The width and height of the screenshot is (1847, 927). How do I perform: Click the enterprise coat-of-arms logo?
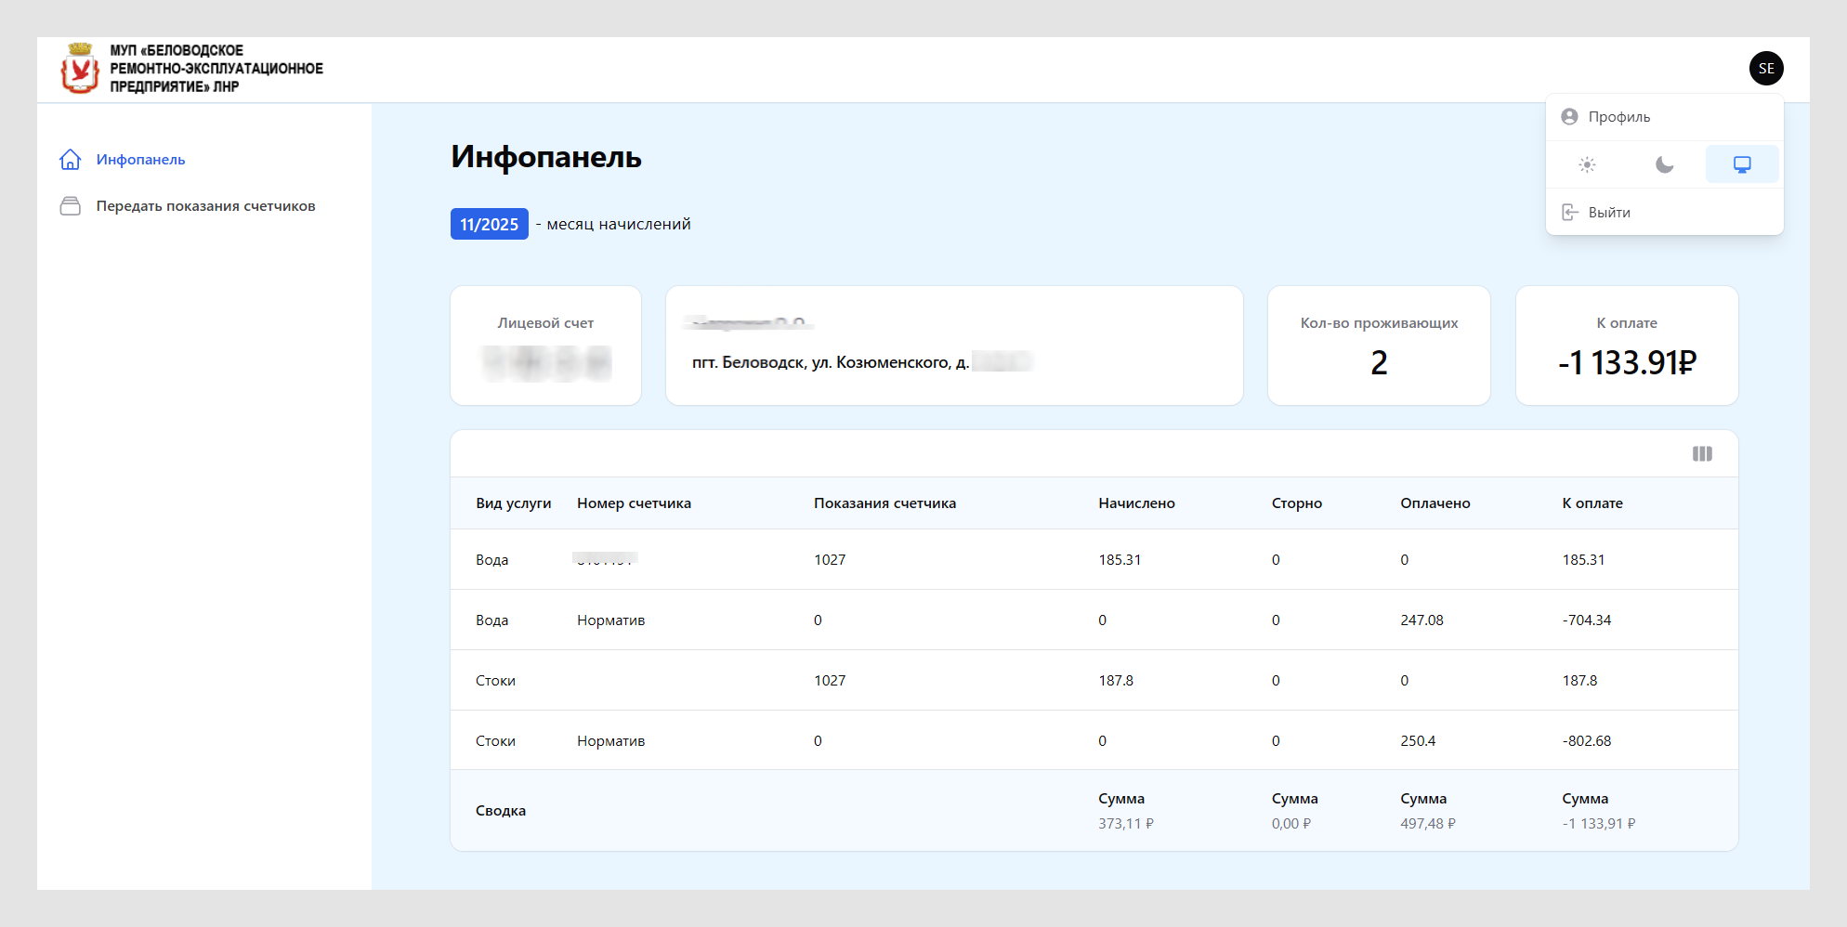(80, 68)
